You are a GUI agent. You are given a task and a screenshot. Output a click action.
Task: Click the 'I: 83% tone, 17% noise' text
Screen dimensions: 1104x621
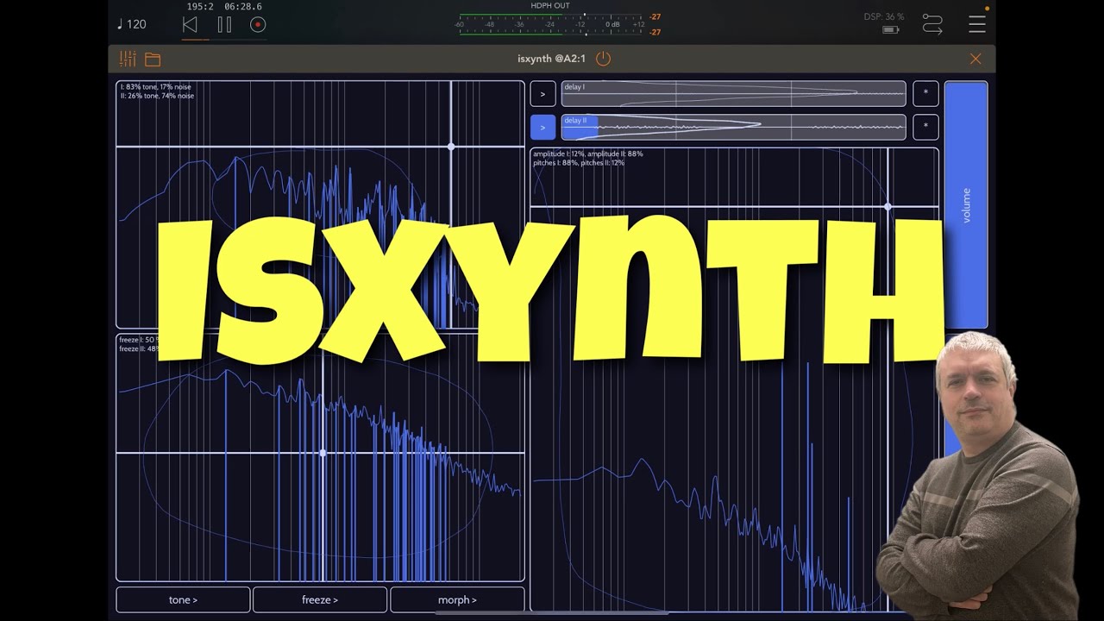tap(156, 87)
